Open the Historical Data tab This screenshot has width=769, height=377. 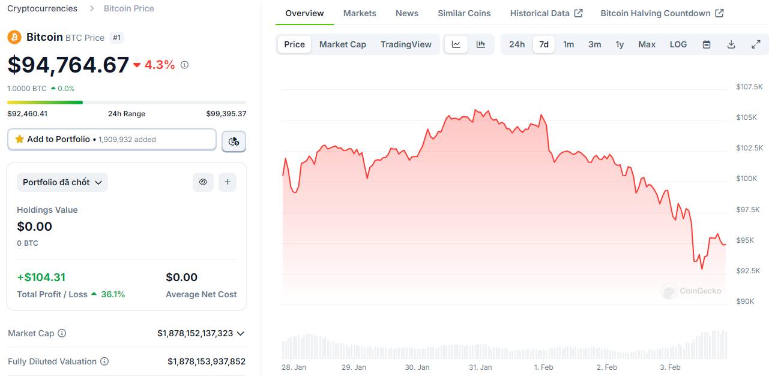tap(546, 13)
